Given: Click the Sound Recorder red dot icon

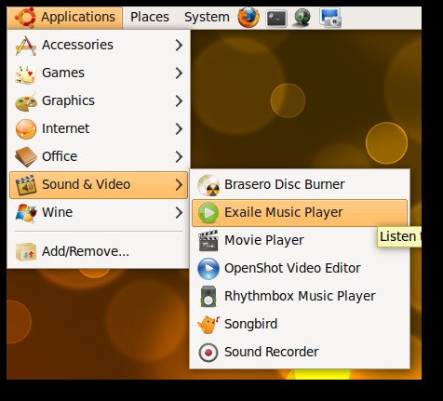Looking at the screenshot, I should [208, 353].
